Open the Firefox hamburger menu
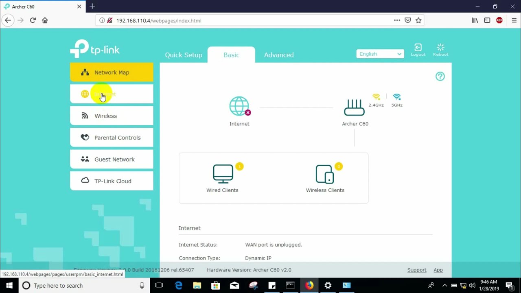 [x=514, y=20]
